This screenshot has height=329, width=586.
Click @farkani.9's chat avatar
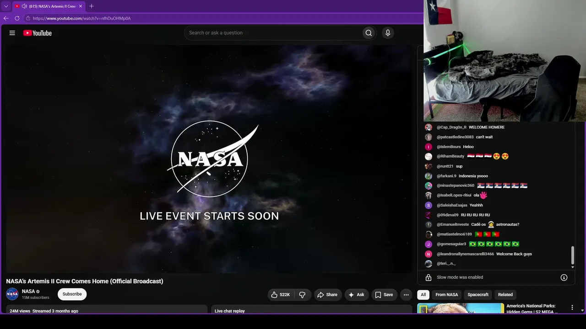pyautogui.click(x=429, y=176)
